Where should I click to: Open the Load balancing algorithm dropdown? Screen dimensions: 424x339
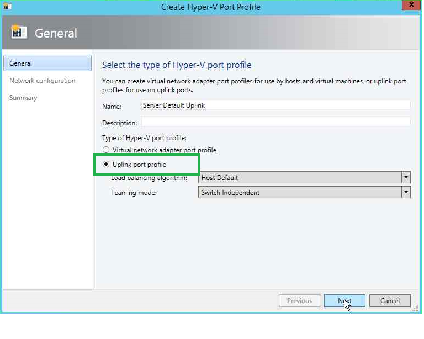(304, 177)
